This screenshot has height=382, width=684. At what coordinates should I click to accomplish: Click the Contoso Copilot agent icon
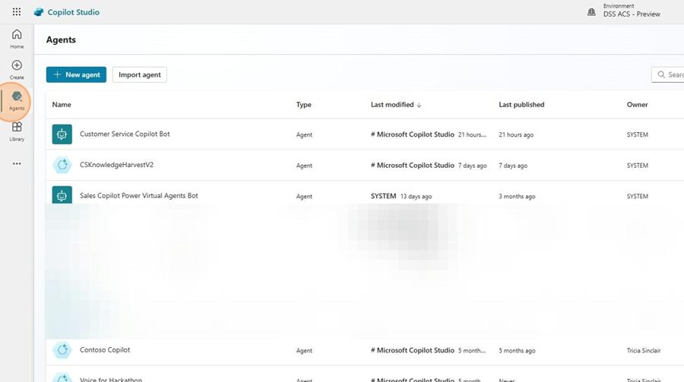tap(62, 350)
